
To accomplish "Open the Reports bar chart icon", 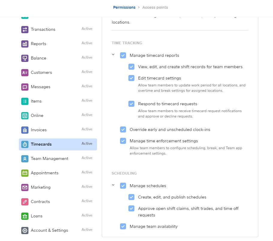I will pyautogui.click(x=25, y=44).
